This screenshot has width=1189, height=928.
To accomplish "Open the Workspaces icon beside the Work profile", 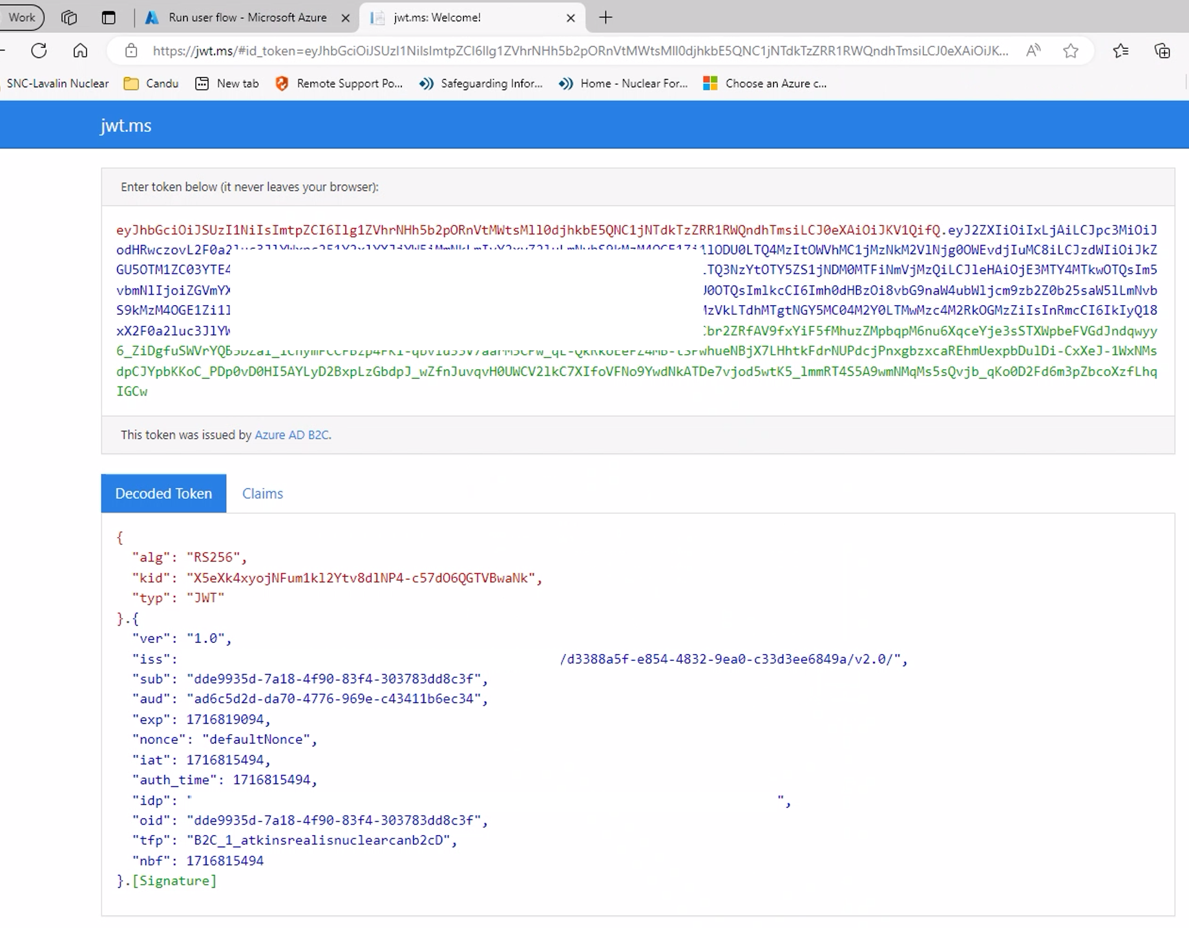I will point(69,17).
